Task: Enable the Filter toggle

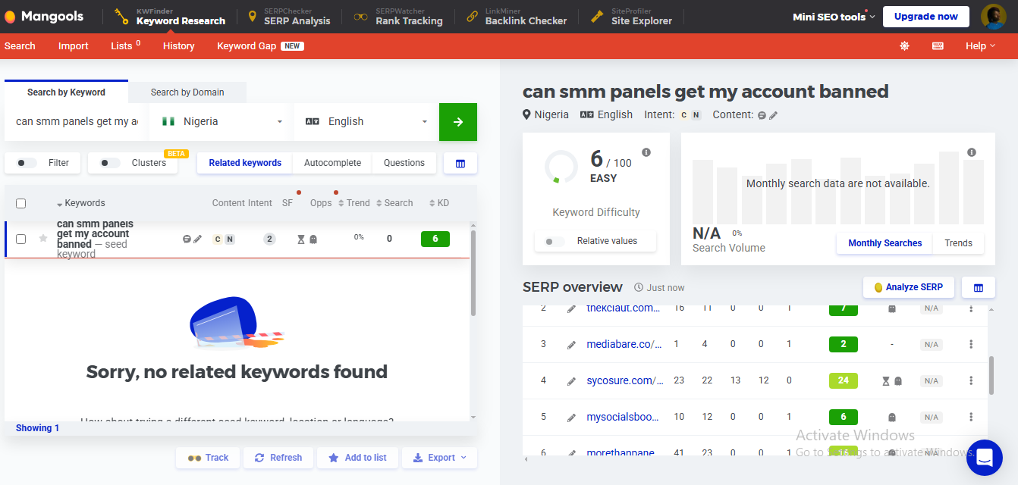Action: point(27,163)
